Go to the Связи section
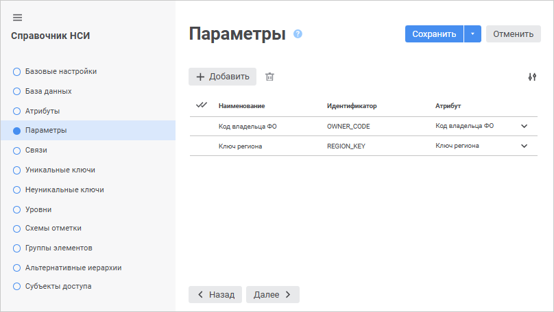This screenshot has width=554, height=312. (x=36, y=150)
